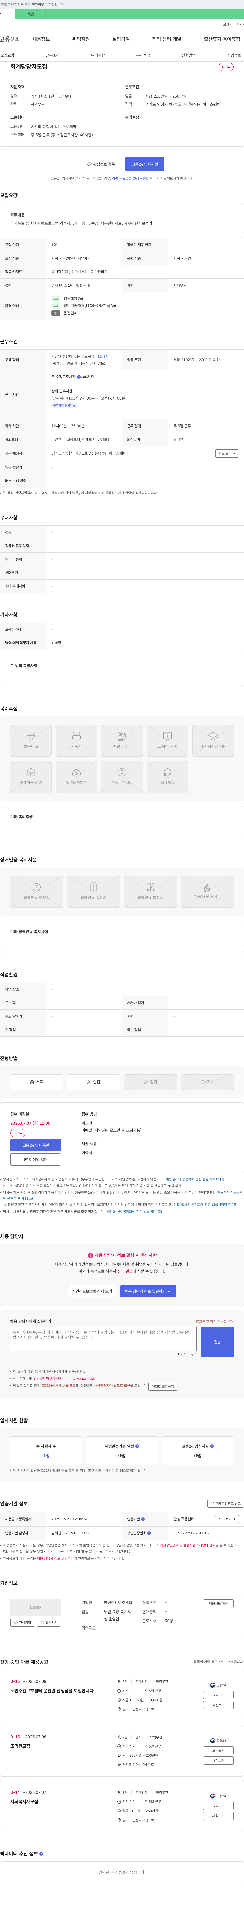Select the 기숙사 welfare icon
The image size is (244, 1906).
coord(76,741)
